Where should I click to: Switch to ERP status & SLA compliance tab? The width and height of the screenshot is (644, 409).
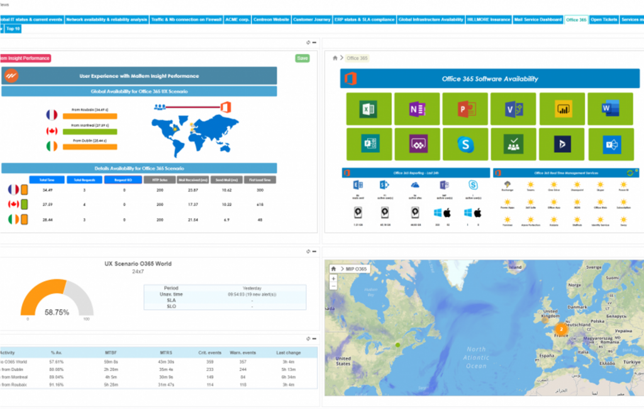[364, 20]
